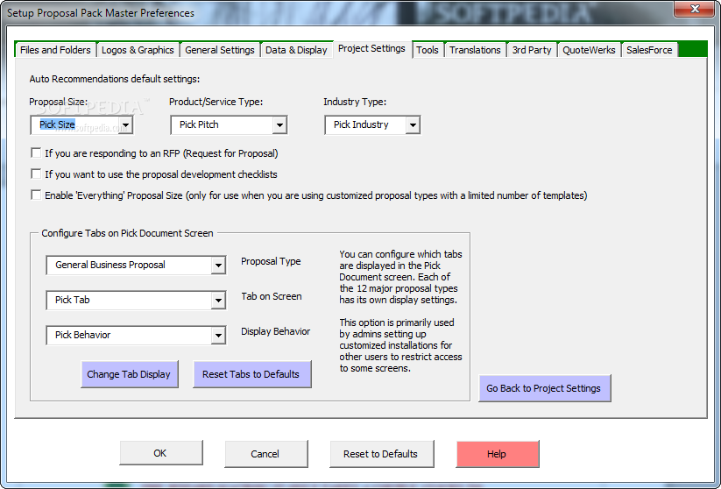
Task: Click the Pick Behavior field
Action: (136, 336)
